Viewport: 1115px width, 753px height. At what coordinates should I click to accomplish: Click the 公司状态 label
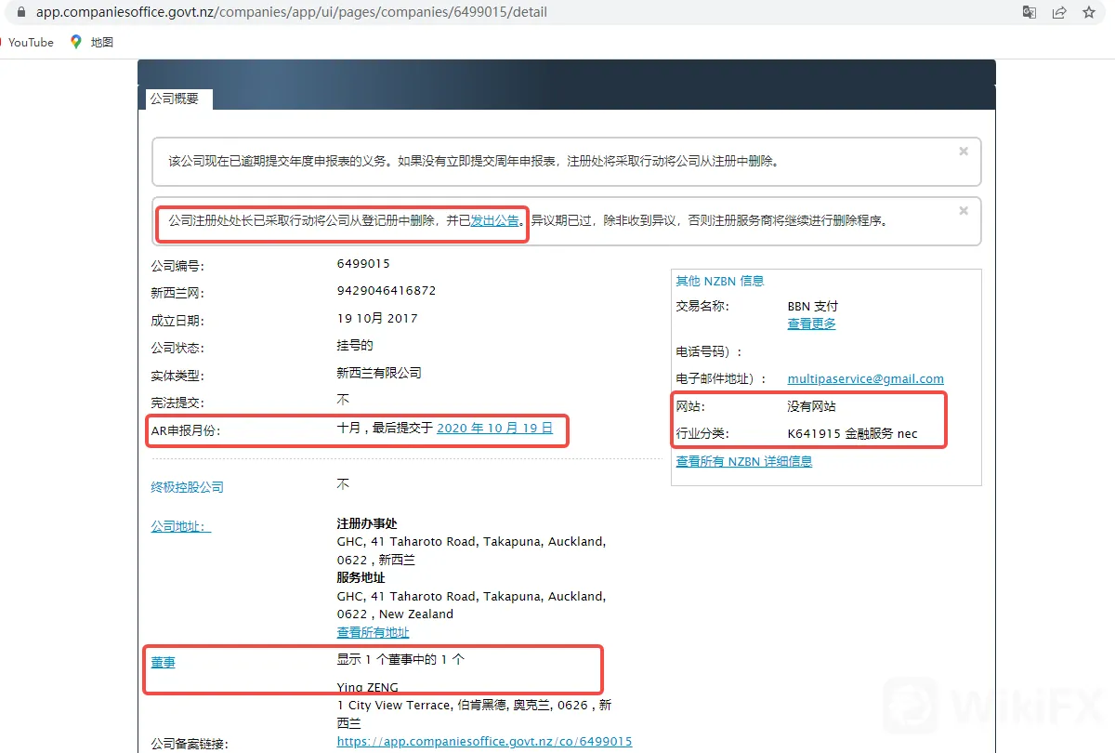pos(177,348)
